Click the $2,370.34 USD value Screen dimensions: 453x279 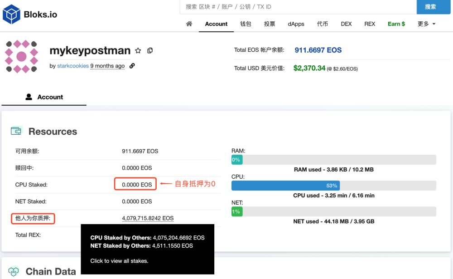pyautogui.click(x=309, y=68)
